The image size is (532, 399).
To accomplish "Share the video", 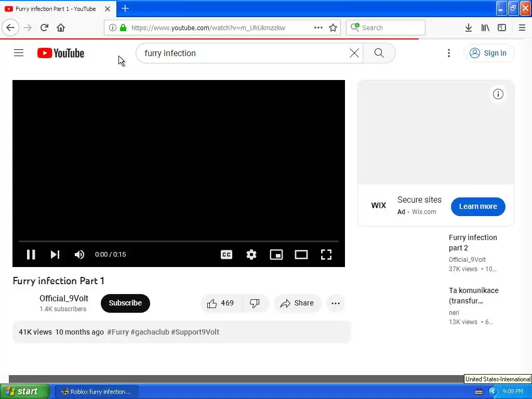I will (x=297, y=303).
